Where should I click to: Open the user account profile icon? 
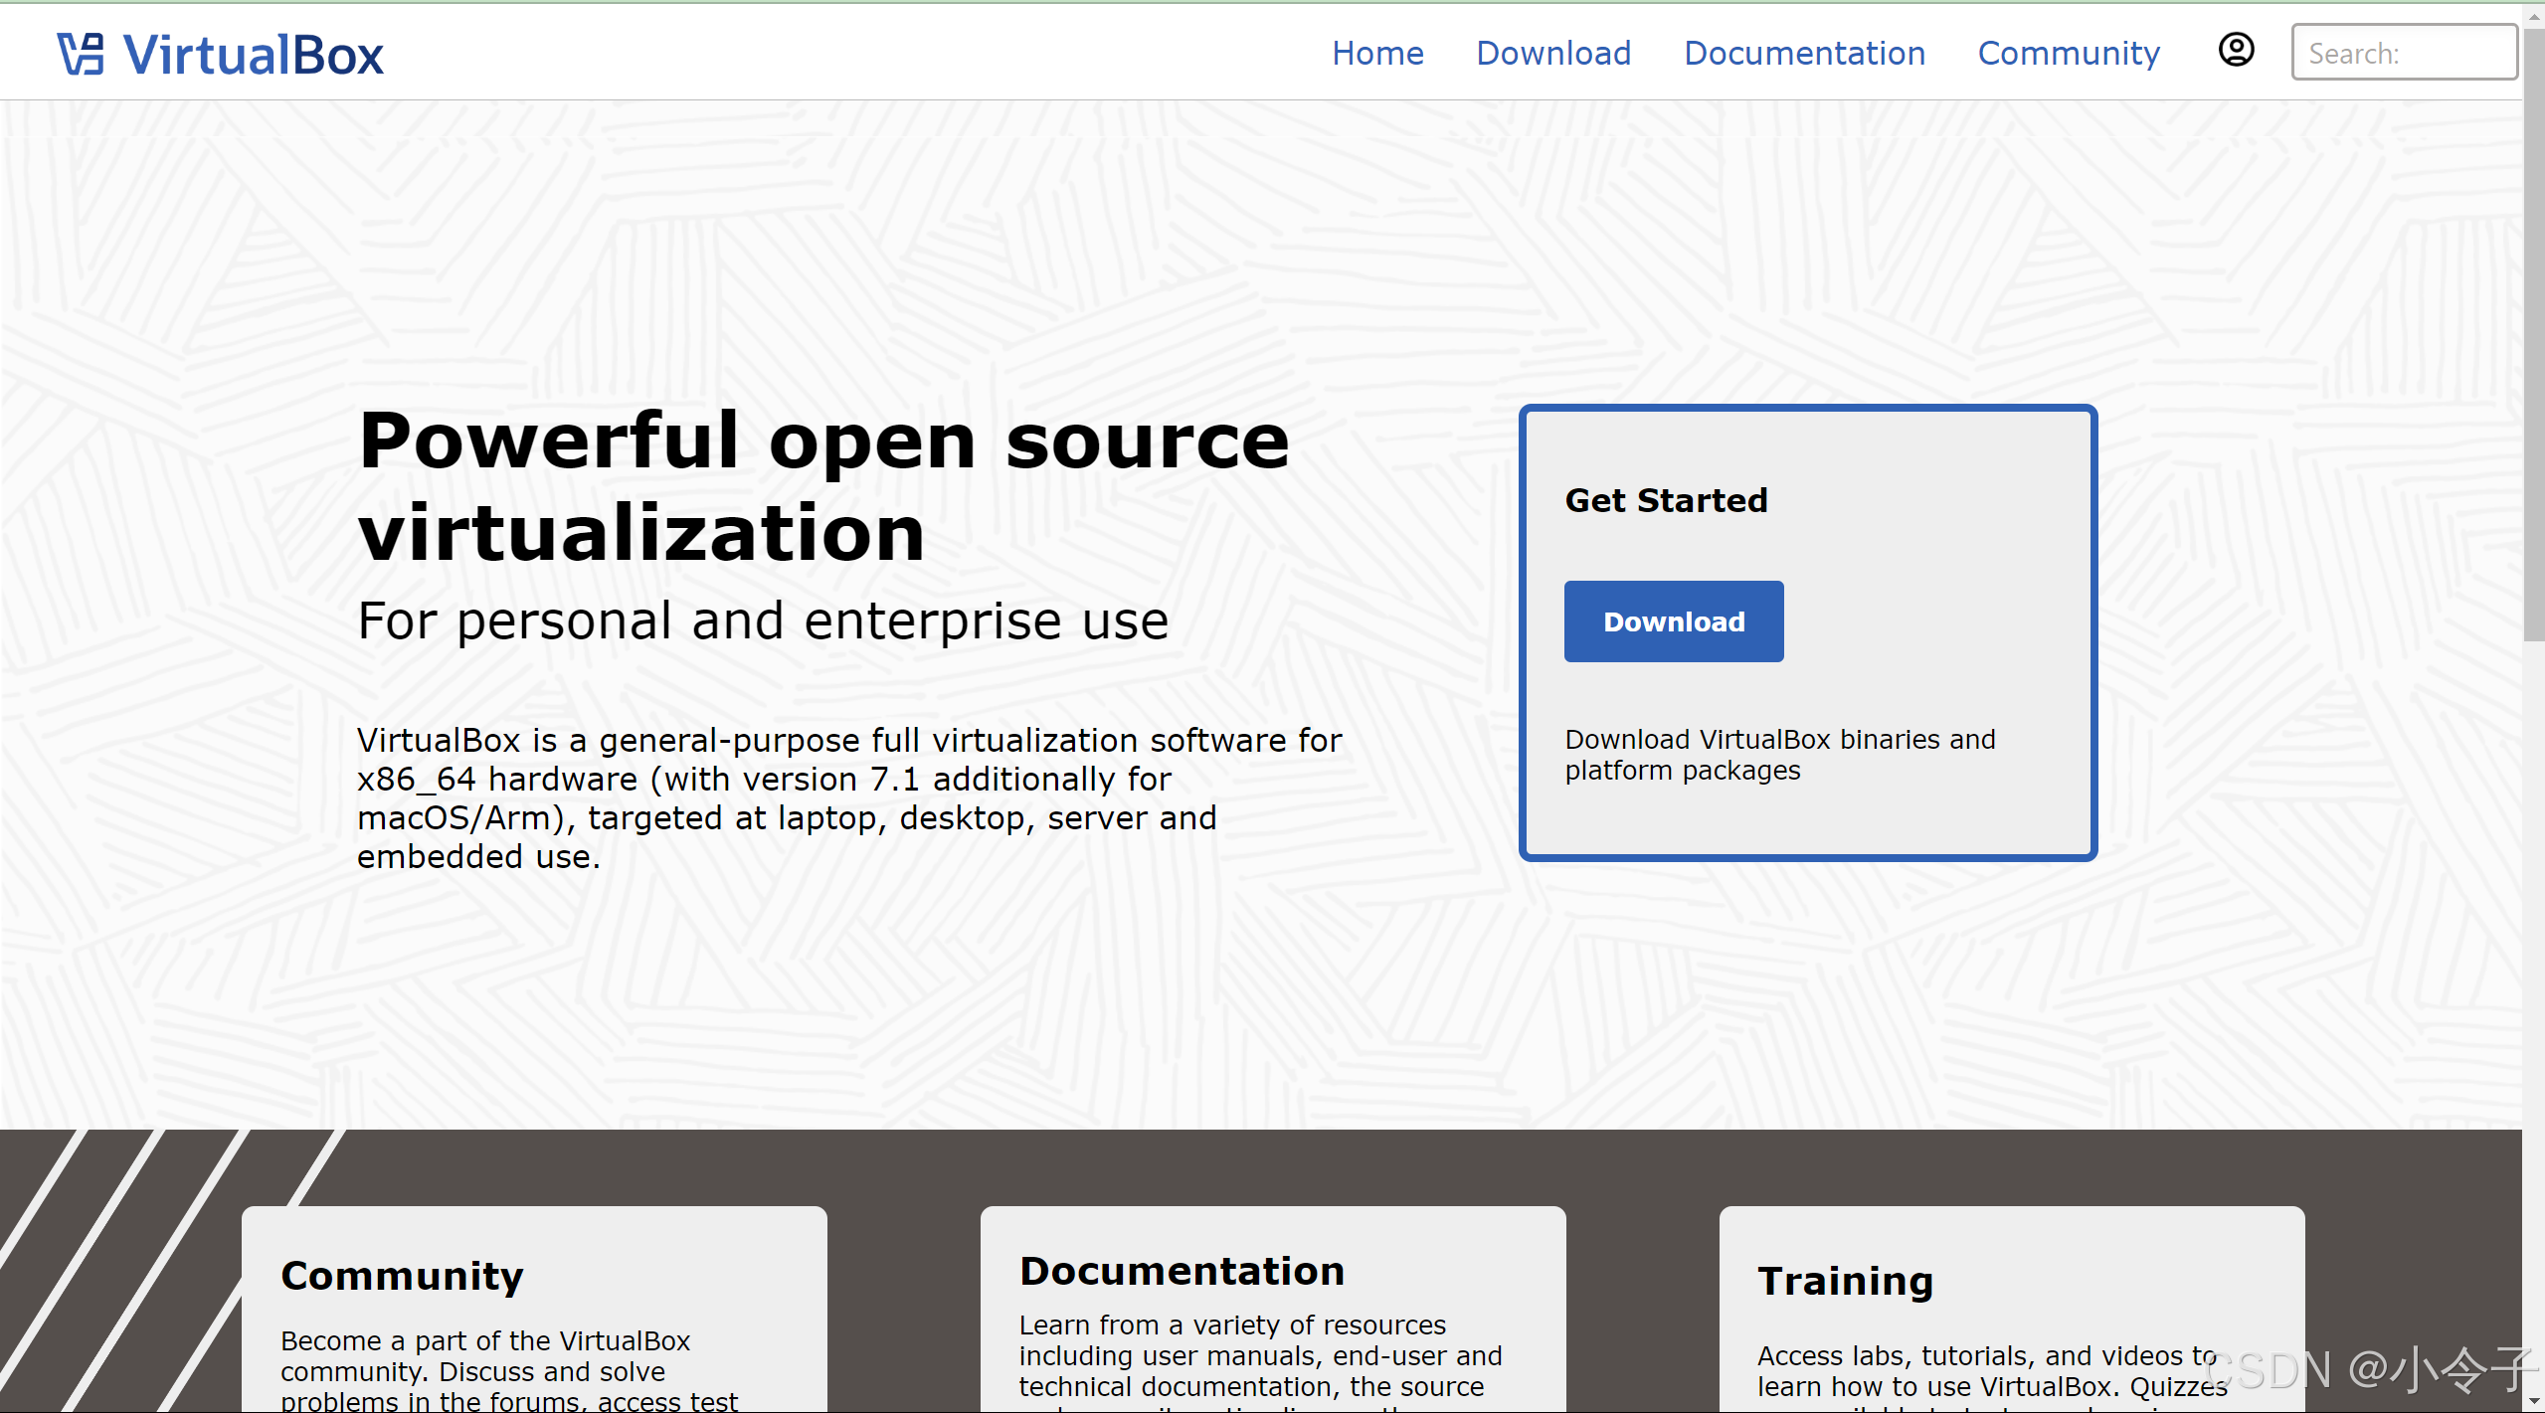[2236, 50]
